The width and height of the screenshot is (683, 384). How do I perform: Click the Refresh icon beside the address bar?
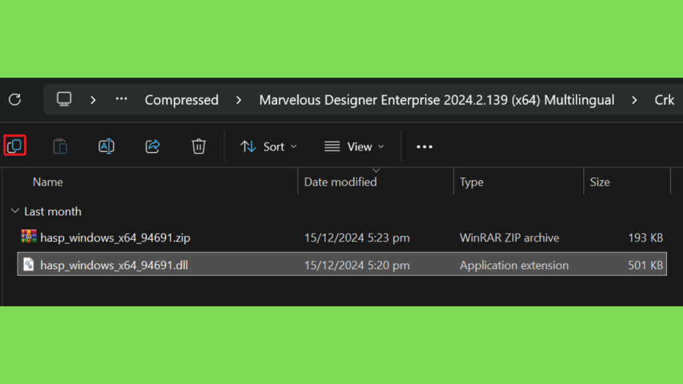coord(15,100)
